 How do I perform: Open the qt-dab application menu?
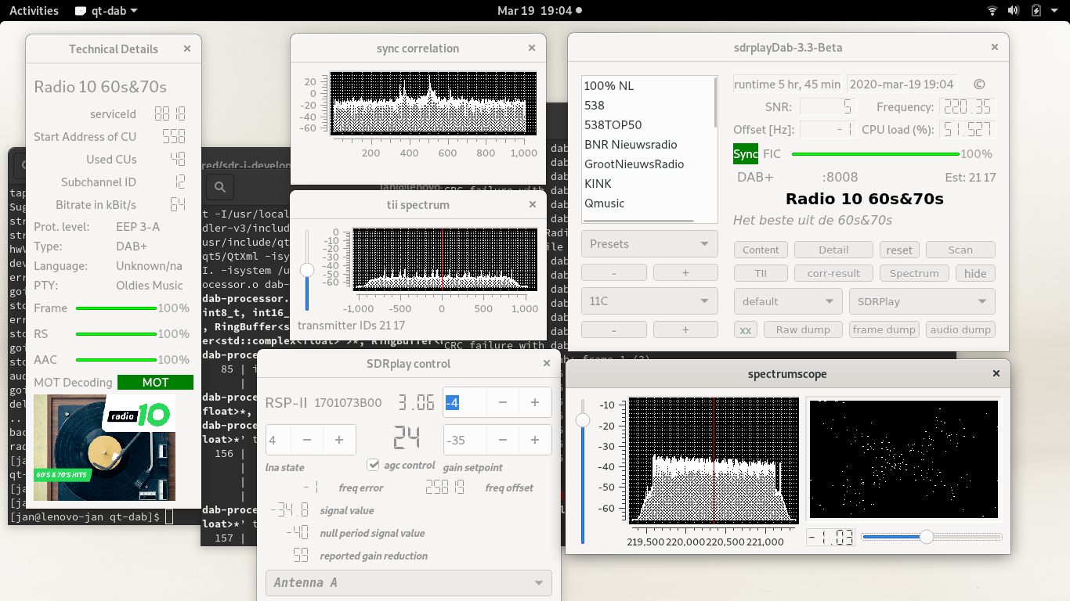pos(107,11)
